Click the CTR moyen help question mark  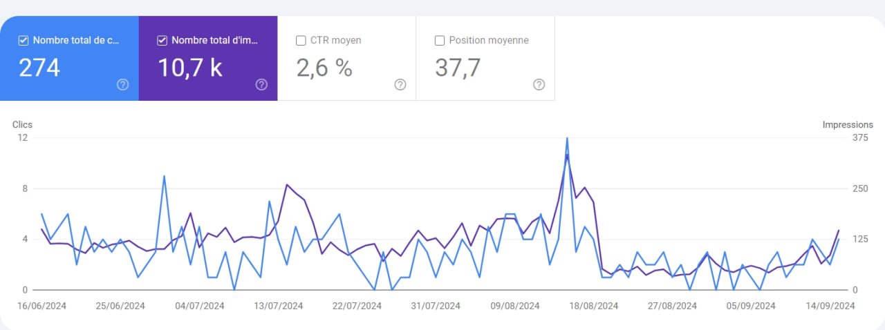coord(400,84)
